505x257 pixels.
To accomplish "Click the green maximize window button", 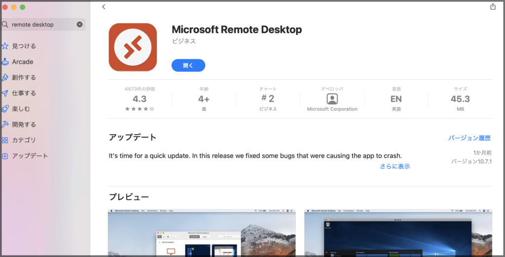I will tap(22, 7).
